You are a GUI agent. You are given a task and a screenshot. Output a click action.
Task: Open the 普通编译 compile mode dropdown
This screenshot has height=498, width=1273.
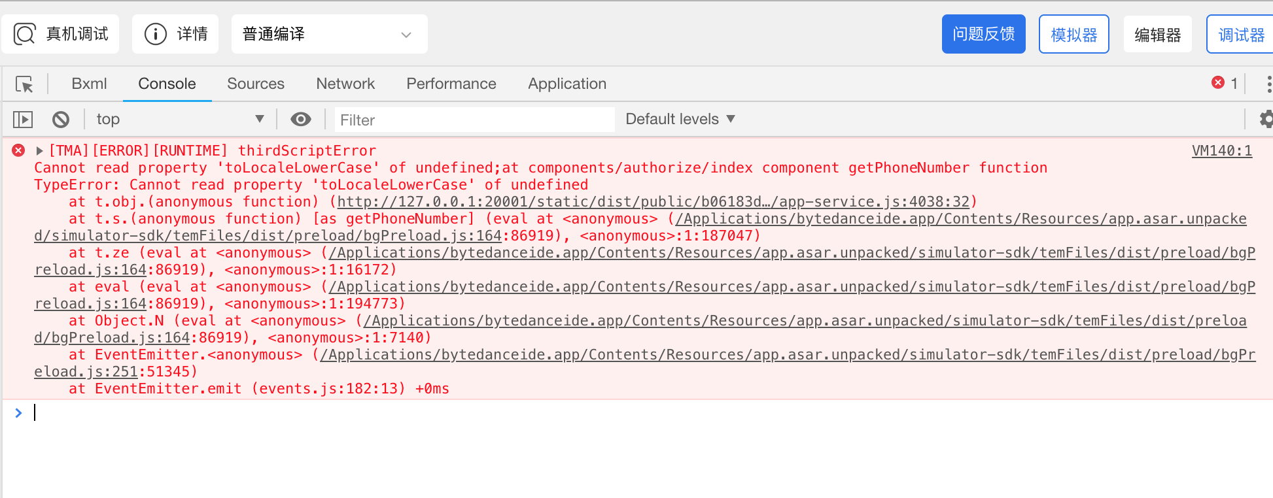tap(330, 34)
